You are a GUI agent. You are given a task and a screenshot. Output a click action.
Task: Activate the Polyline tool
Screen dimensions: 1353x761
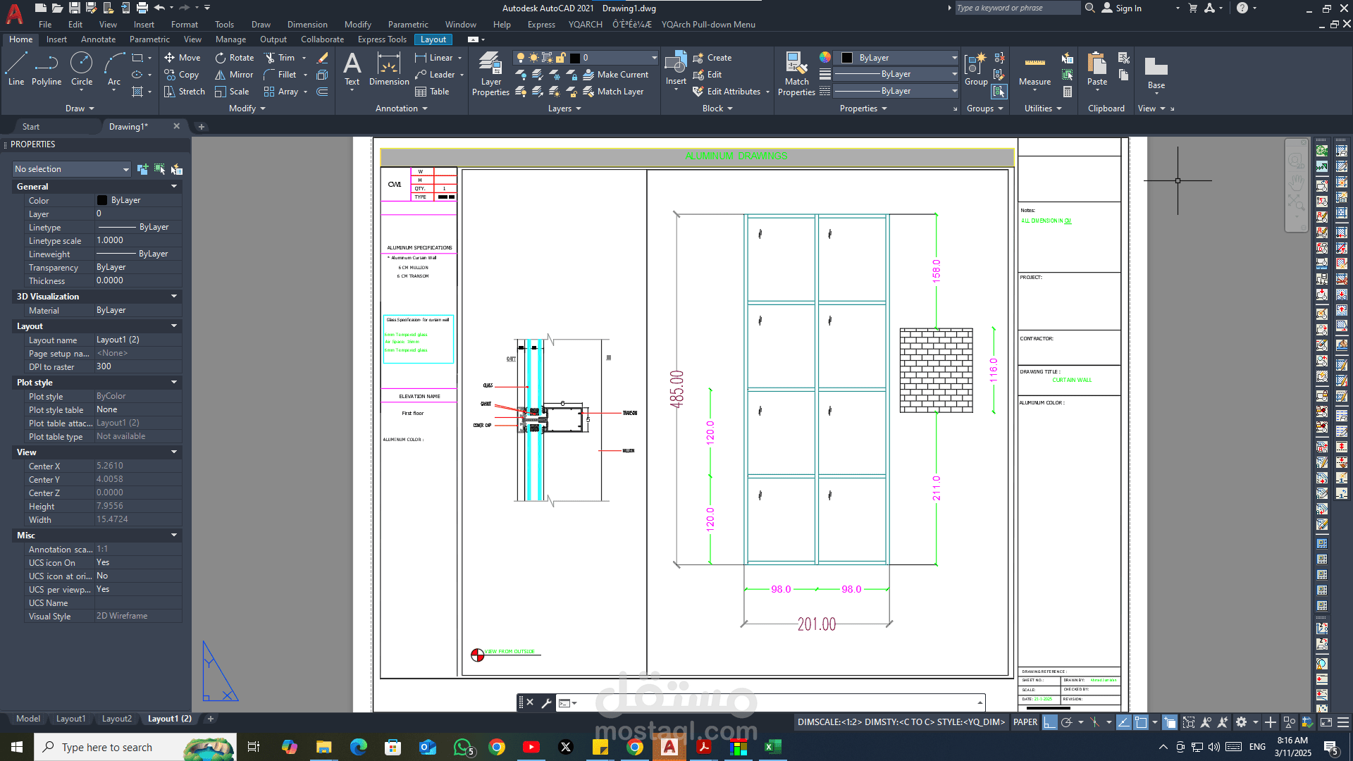pos(47,69)
